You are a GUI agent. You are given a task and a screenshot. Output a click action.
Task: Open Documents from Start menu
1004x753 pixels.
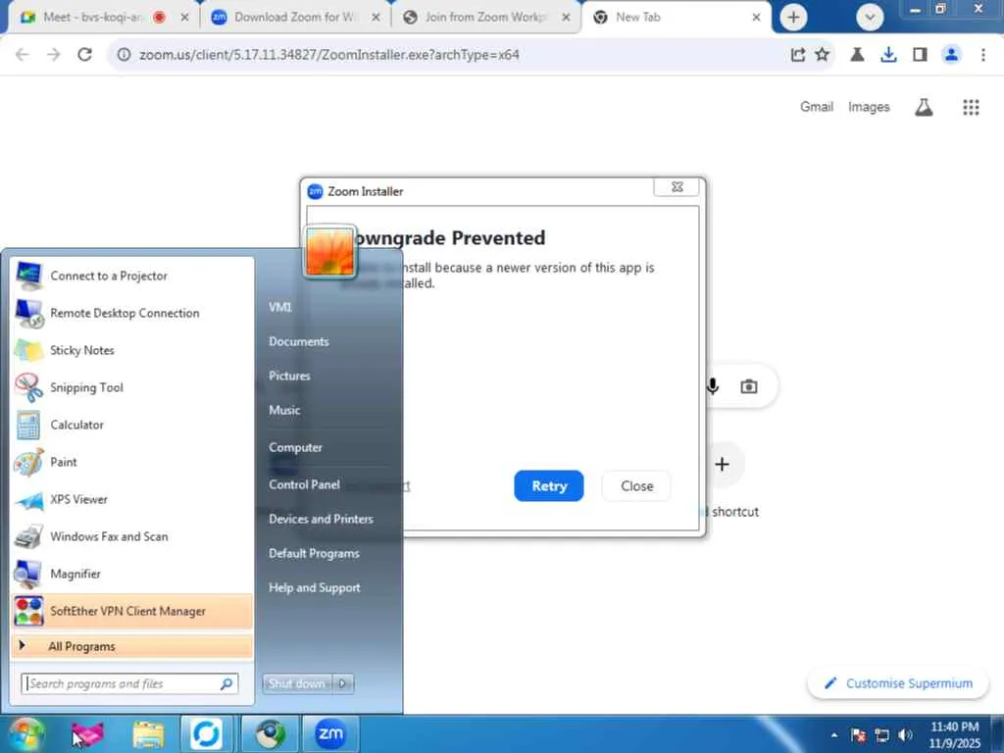tap(299, 342)
